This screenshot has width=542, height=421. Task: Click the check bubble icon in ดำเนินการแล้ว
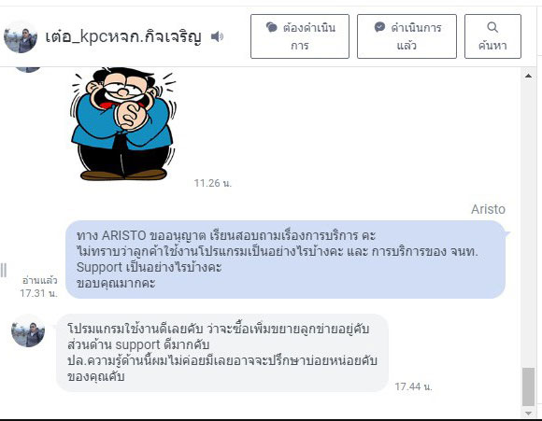379,27
